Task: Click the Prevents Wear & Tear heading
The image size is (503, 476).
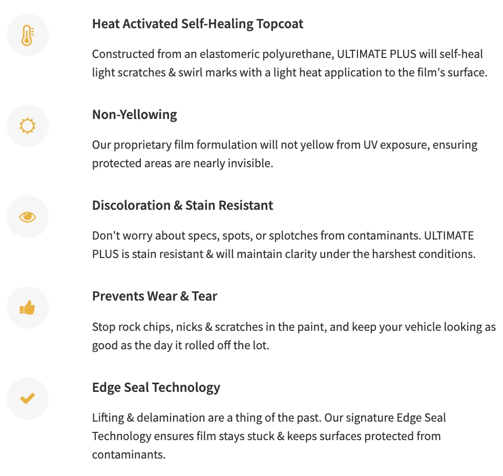Action: [x=155, y=296]
